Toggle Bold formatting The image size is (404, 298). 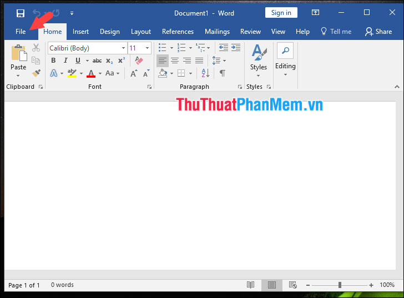click(x=53, y=60)
